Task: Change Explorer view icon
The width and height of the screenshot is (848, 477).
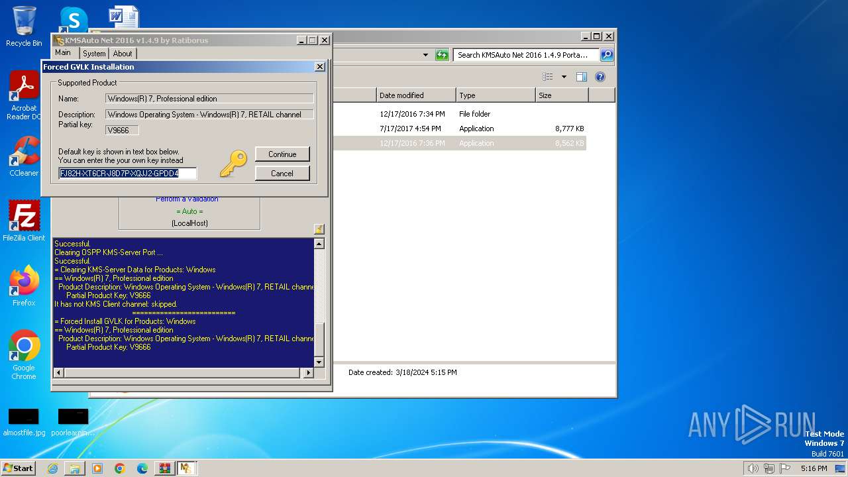Action: tap(547, 77)
